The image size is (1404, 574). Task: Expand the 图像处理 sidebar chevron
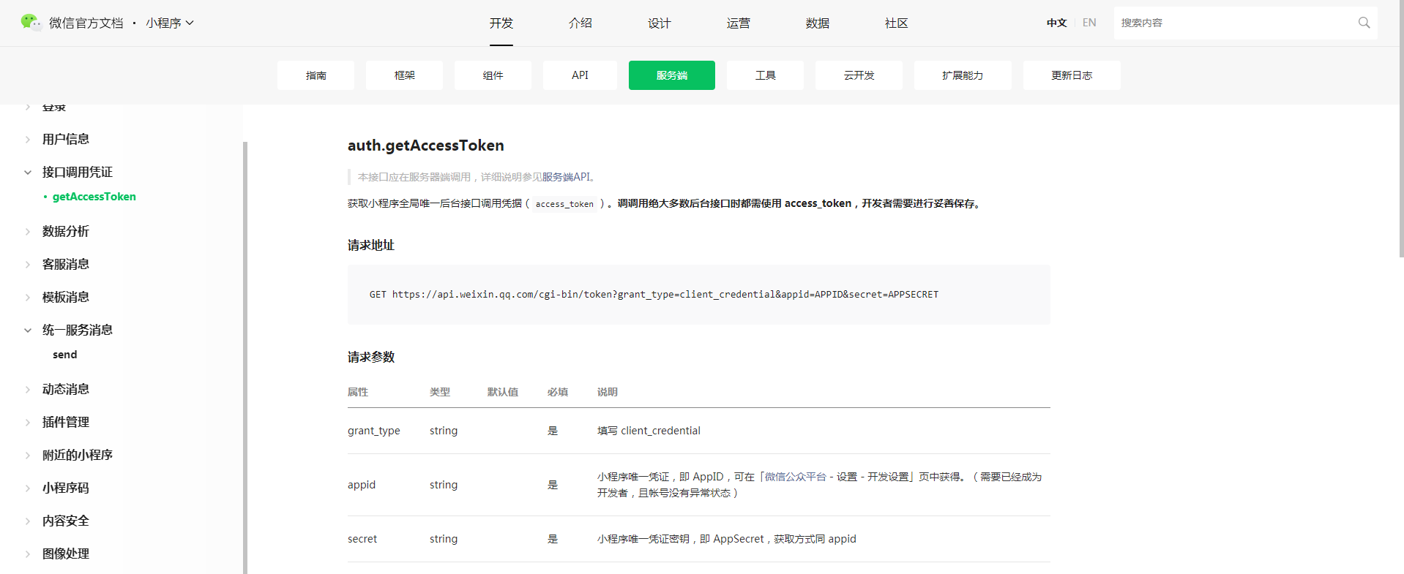pyautogui.click(x=28, y=554)
